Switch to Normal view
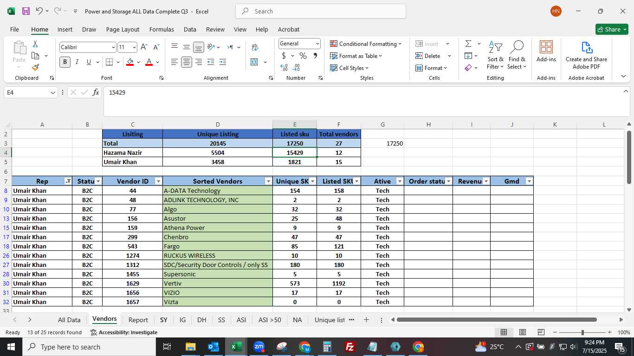This screenshot has width=634, height=356. click(x=504, y=332)
